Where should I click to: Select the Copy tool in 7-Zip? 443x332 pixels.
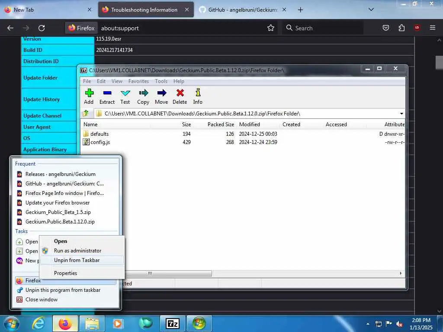(x=143, y=96)
